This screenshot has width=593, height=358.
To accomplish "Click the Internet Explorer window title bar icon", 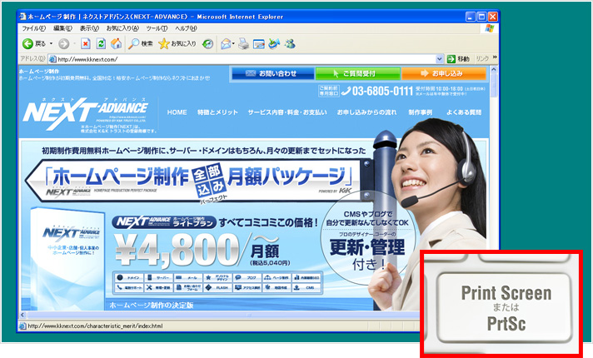I will (22, 17).
